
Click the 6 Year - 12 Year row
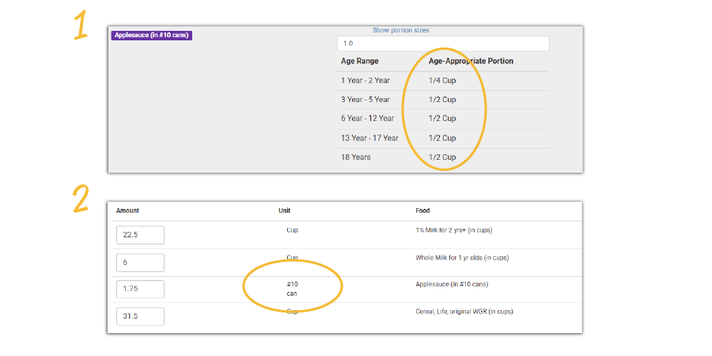click(x=367, y=119)
